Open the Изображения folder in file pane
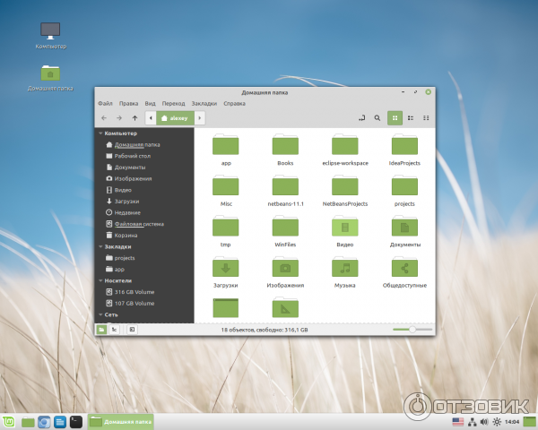538x430 pixels. coord(285,267)
